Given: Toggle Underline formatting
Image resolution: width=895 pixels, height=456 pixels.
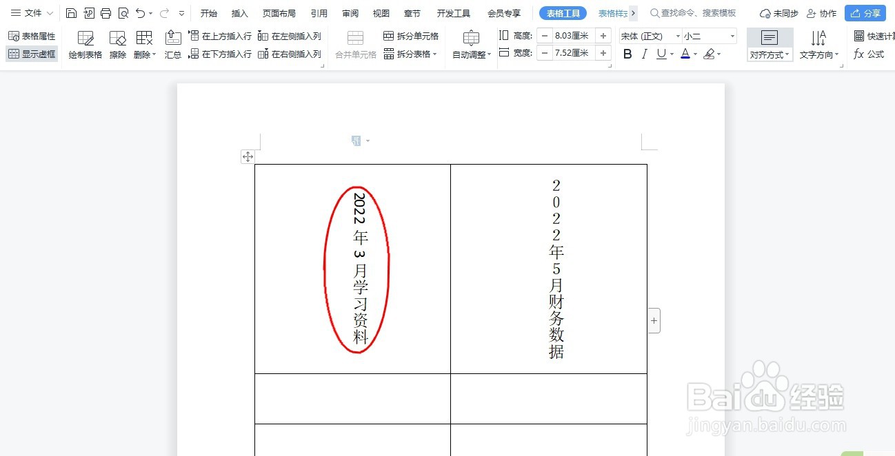Looking at the screenshot, I should coord(661,54).
